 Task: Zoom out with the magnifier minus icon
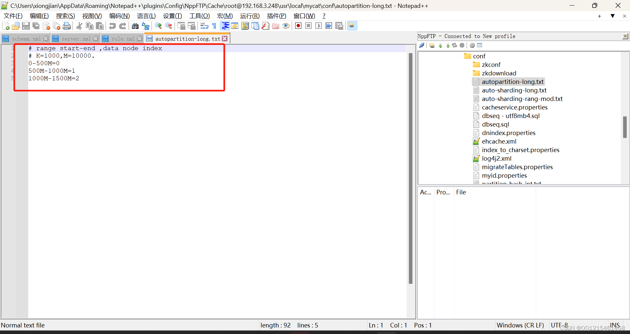tap(169, 26)
